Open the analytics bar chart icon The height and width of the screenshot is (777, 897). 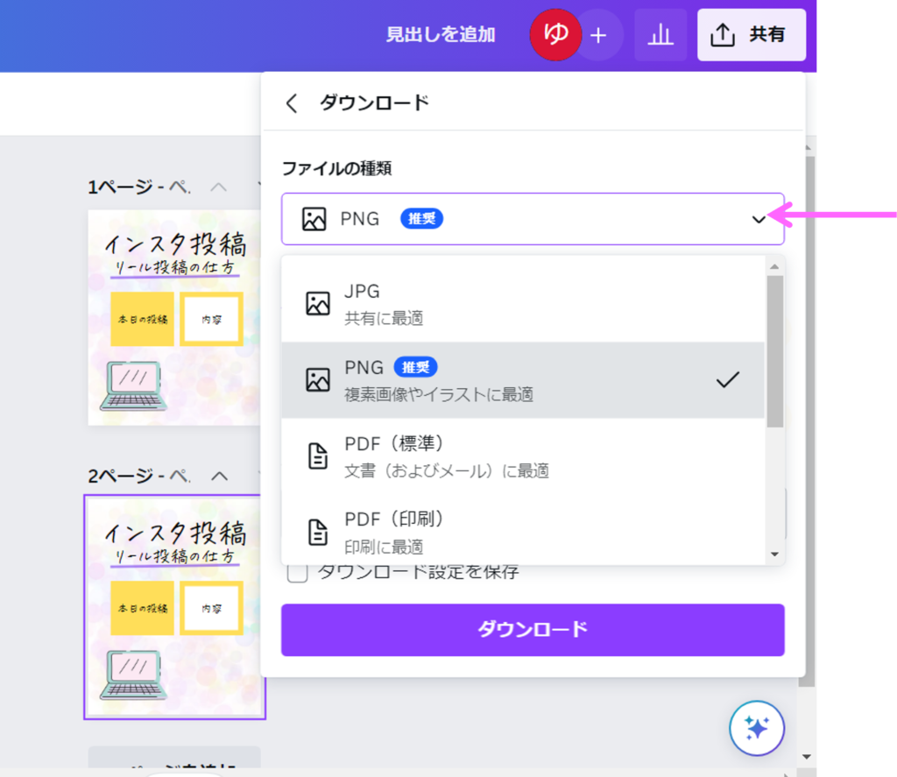click(660, 35)
